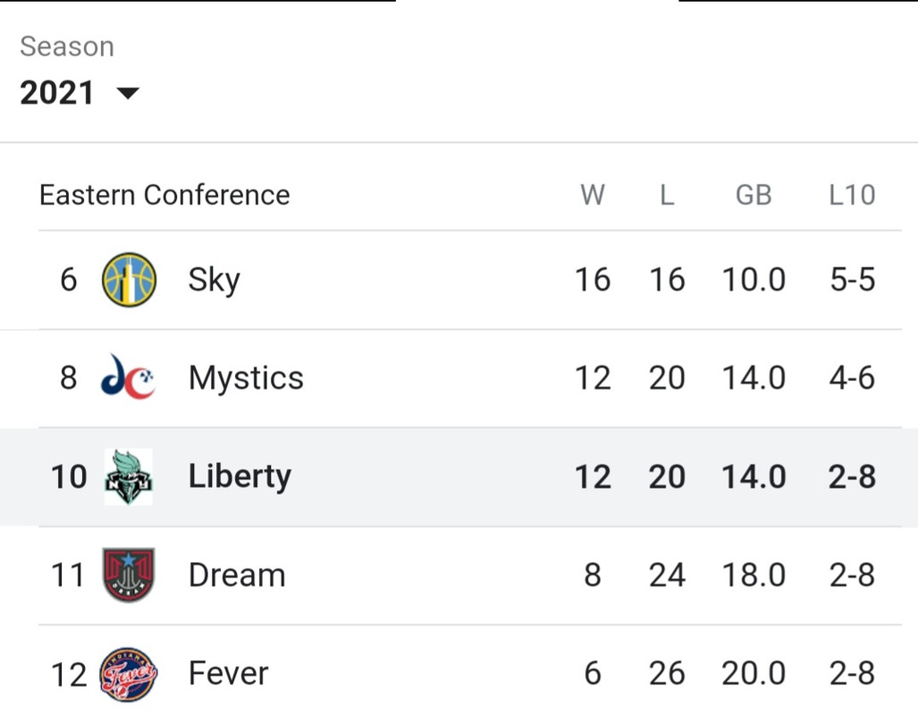
Task: Open the Sky team name link
Action: (215, 280)
